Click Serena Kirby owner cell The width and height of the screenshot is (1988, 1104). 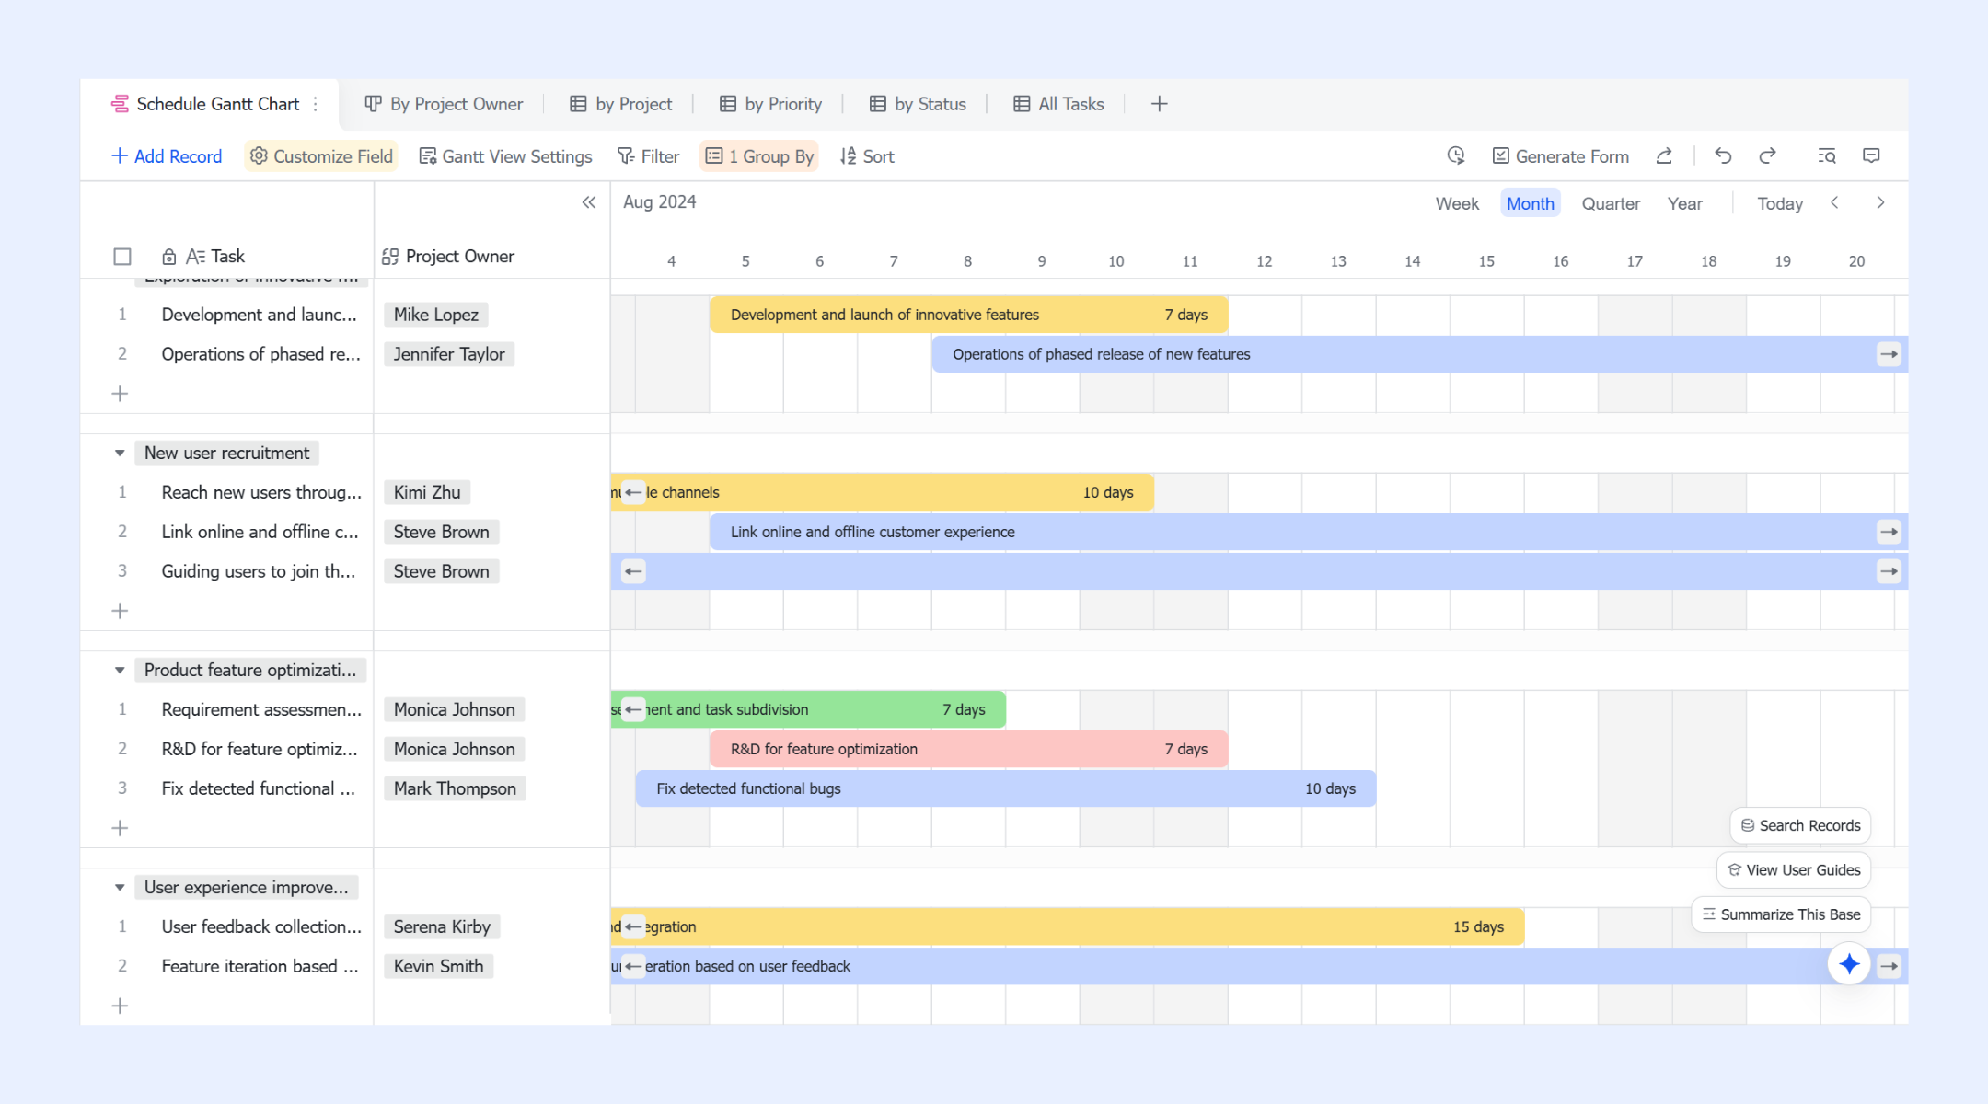coord(442,926)
